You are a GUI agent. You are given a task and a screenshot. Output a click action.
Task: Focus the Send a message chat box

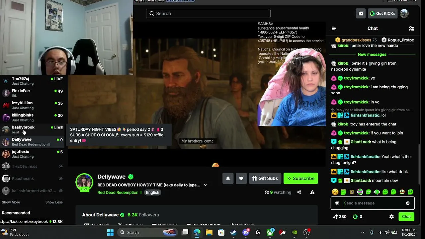pos(373,203)
